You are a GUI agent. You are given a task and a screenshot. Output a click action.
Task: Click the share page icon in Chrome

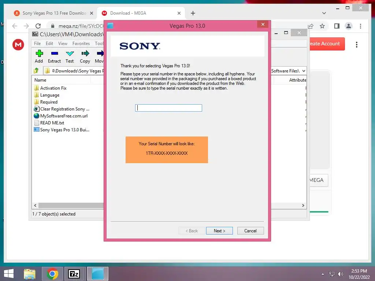pos(311,26)
